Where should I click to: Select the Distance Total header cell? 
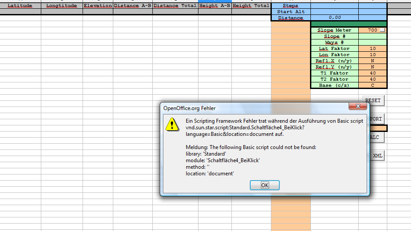[175, 6]
